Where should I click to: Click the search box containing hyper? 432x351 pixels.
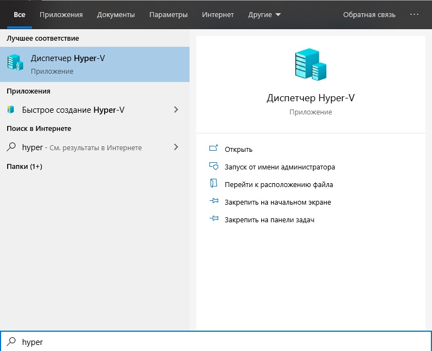coord(220,342)
